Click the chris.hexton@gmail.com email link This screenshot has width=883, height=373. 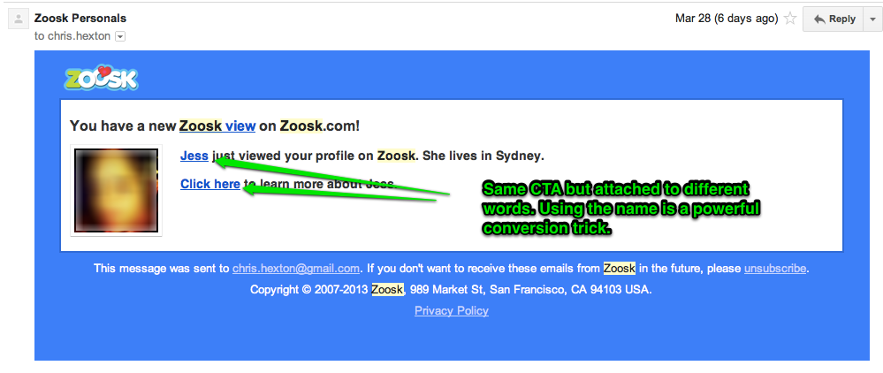coord(295,269)
